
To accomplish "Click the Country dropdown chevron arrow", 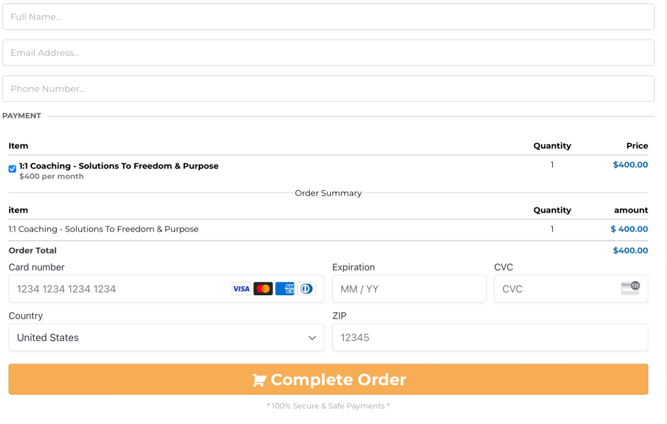I will pyautogui.click(x=312, y=338).
